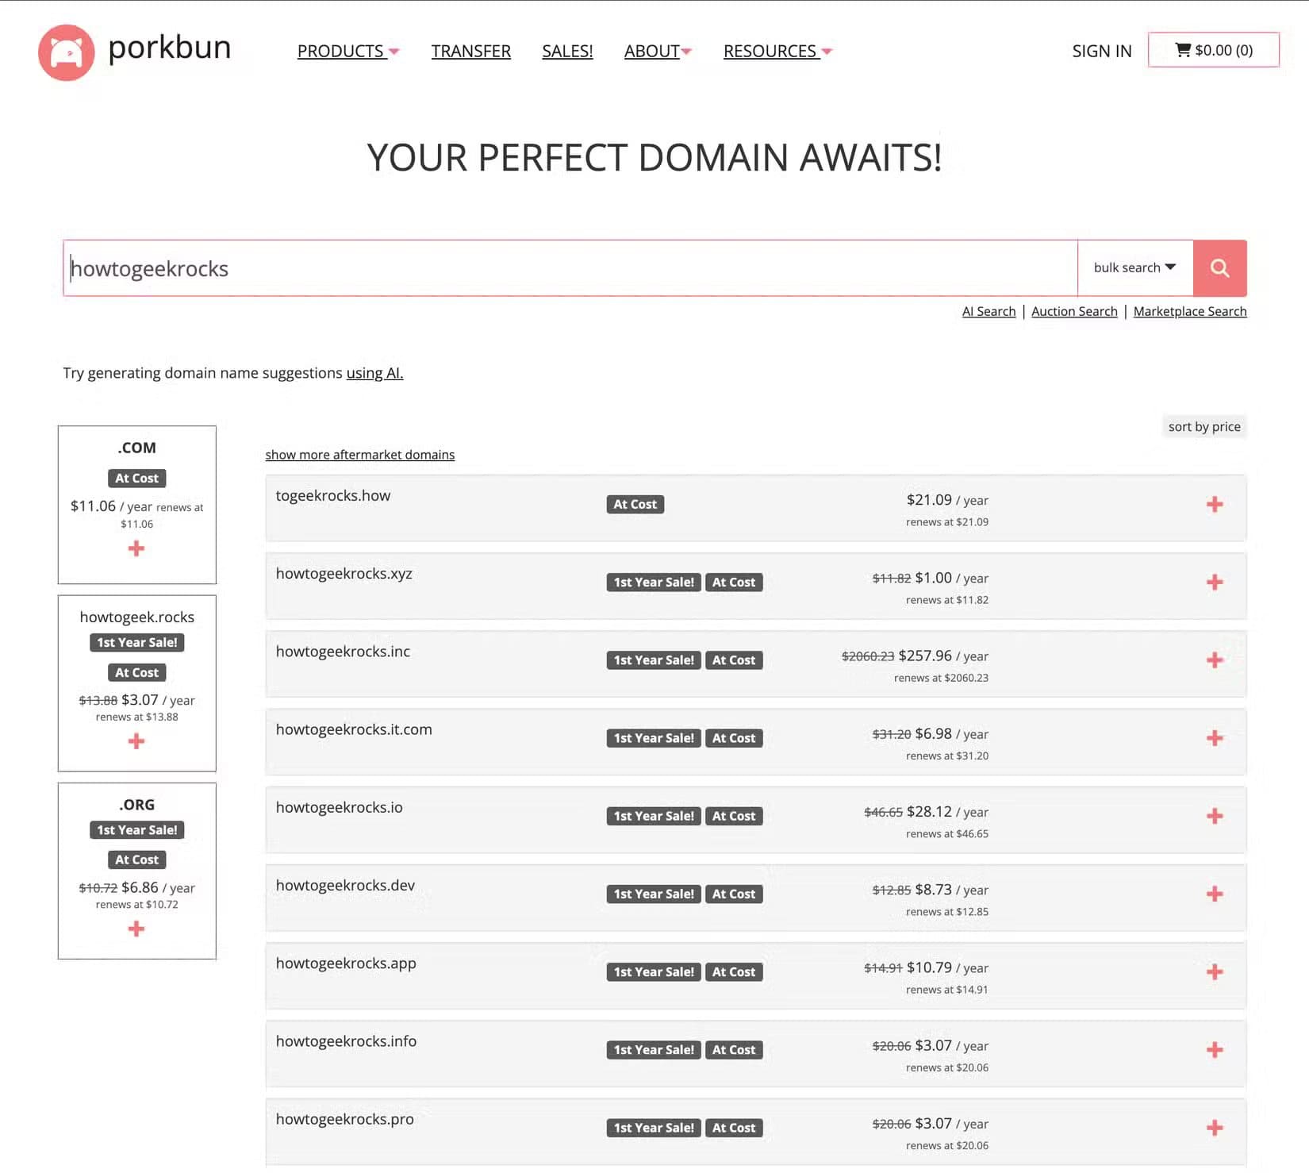Open AI Search link
Screen dimensions: 1309x1173
click(988, 311)
